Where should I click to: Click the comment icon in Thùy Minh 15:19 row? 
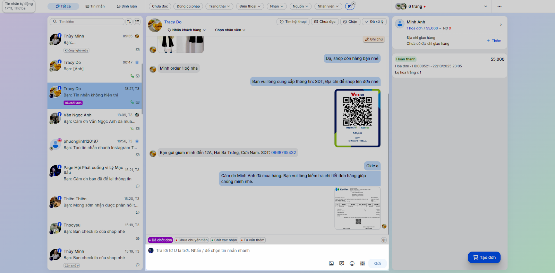pos(138,265)
